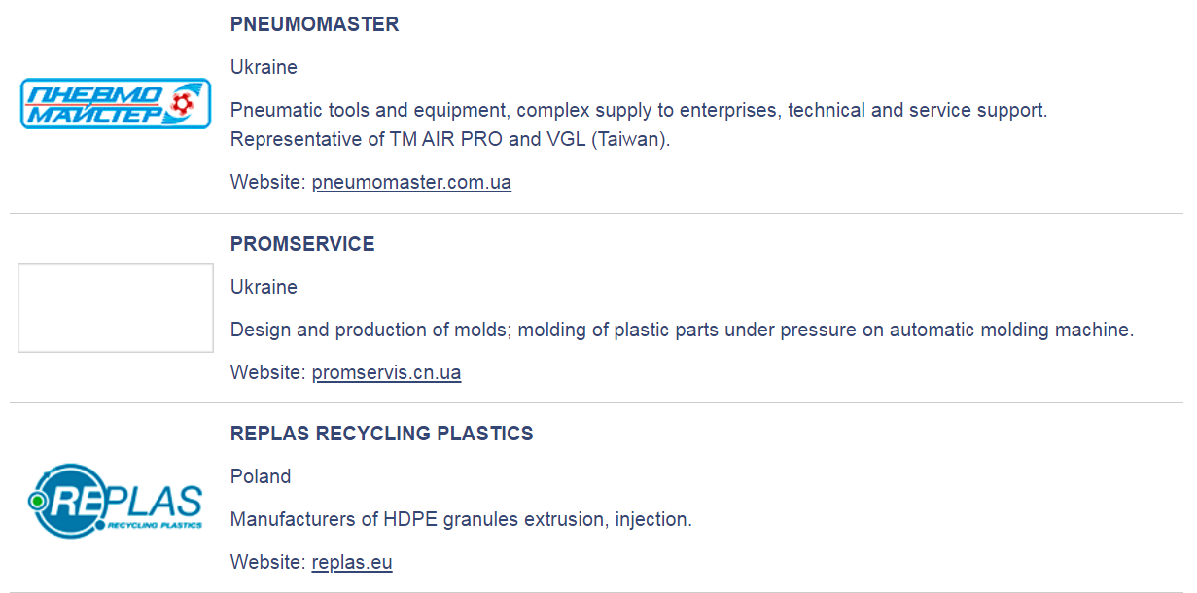Click the "Website:" label beside promservis.cn.ua
Image resolution: width=1197 pixels, height=593 pixels.
(267, 372)
